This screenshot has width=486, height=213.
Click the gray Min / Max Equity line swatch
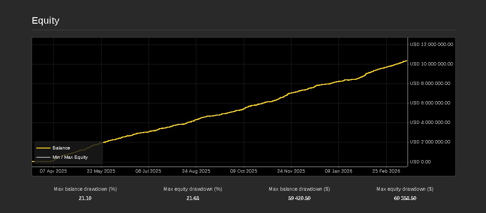coord(43,157)
